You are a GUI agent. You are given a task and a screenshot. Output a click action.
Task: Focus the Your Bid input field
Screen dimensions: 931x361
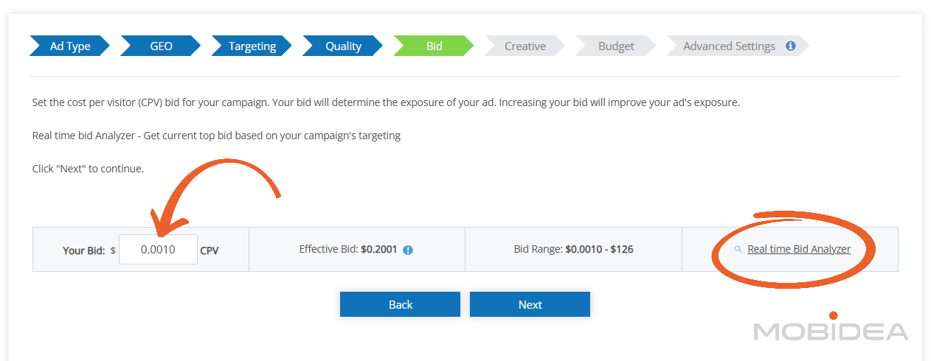coord(158,250)
